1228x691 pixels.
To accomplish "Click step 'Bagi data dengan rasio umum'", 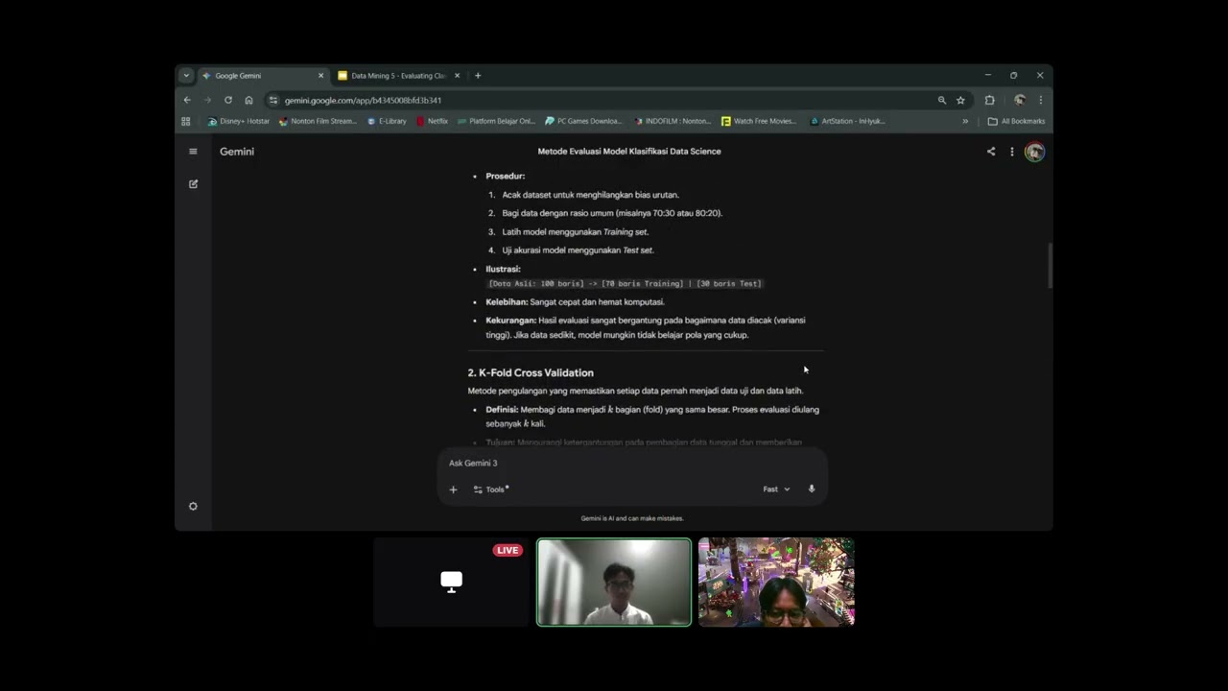I will pos(612,213).
